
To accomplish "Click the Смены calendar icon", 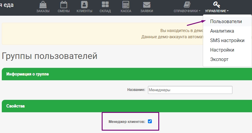I will (x=63, y=5).
